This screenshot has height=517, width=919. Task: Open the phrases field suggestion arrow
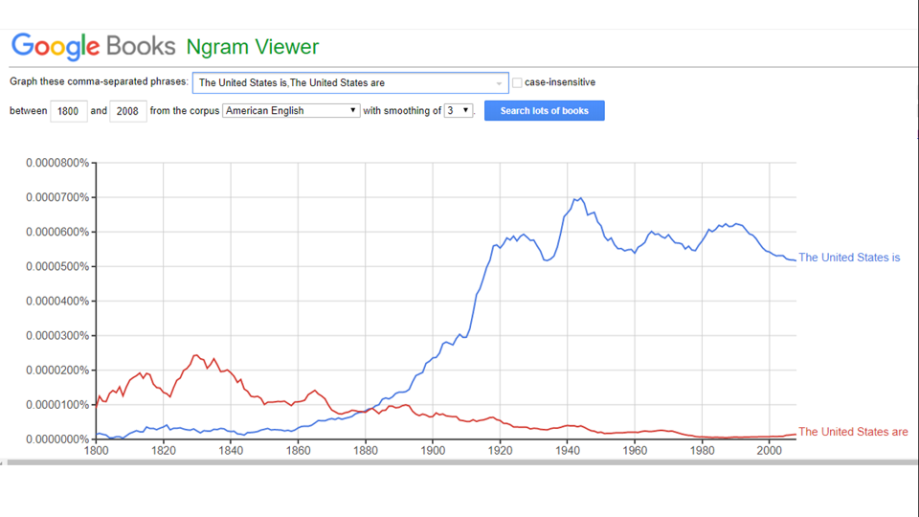(x=499, y=83)
